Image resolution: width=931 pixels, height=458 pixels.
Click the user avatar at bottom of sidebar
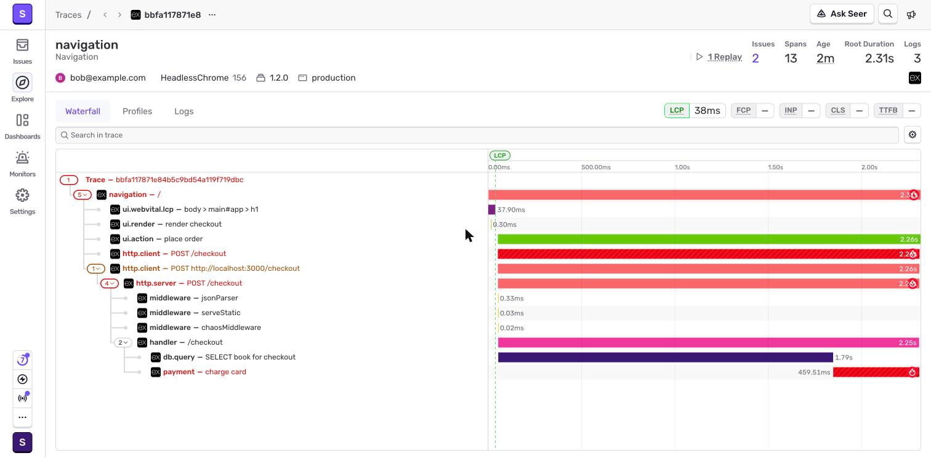pyautogui.click(x=22, y=442)
